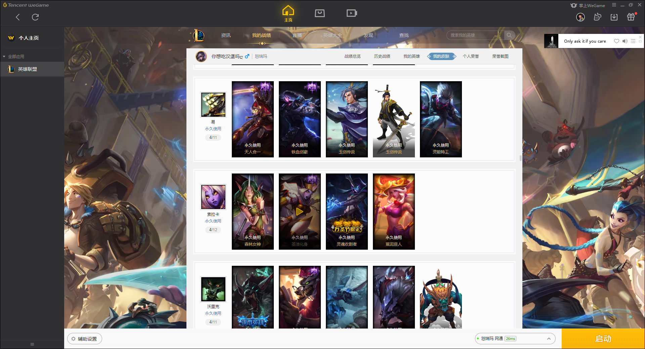Switch to 历史战绩 sub-tab
Image resolution: width=645 pixels, height=349 pixels.
[382, 56]
